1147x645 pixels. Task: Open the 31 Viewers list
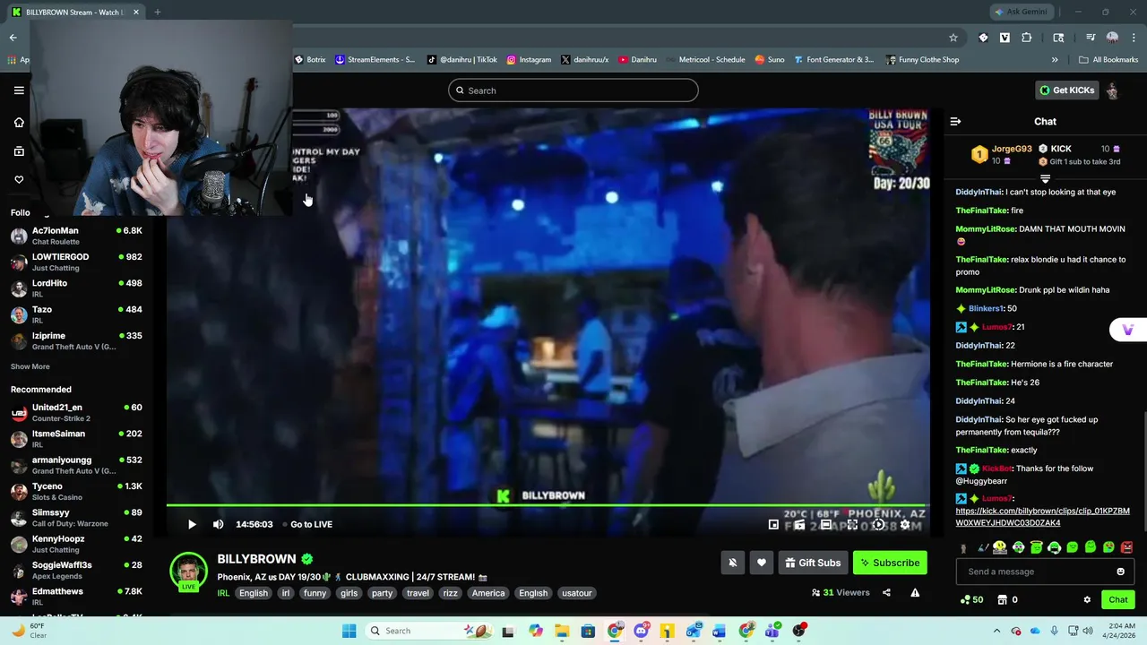(841, 592)
